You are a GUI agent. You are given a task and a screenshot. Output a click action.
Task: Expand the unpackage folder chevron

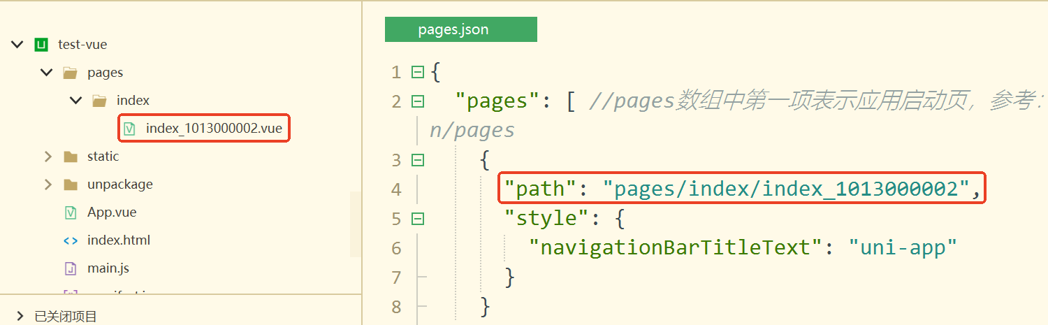click(x=48, y=185)
